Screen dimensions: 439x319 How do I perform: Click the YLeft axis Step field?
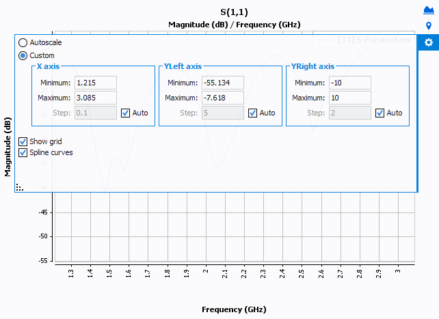click(223, 113)
